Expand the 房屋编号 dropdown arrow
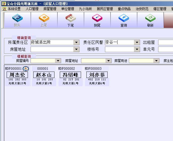 pyautogui.click(x=58, y=61)
